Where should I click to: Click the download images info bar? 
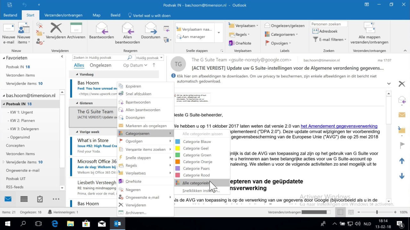277,79
